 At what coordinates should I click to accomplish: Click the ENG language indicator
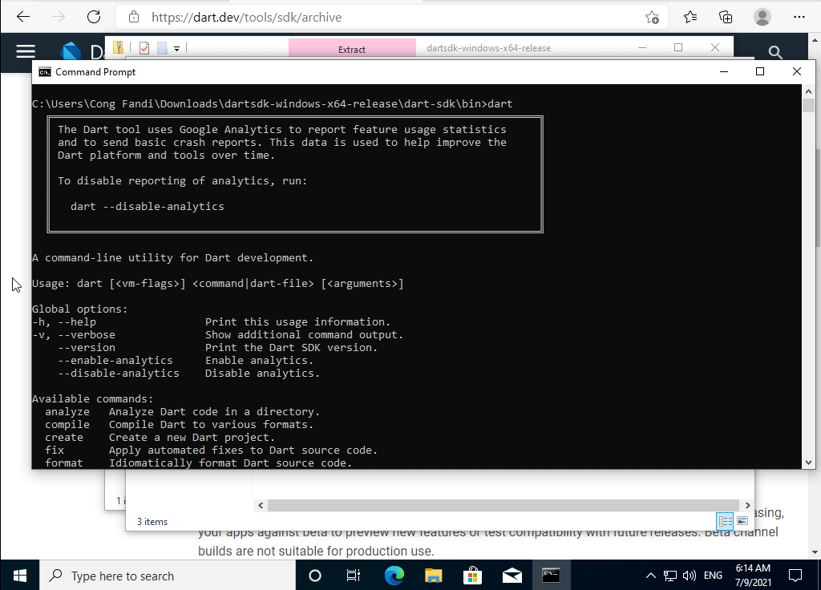[x=713, y=576]
